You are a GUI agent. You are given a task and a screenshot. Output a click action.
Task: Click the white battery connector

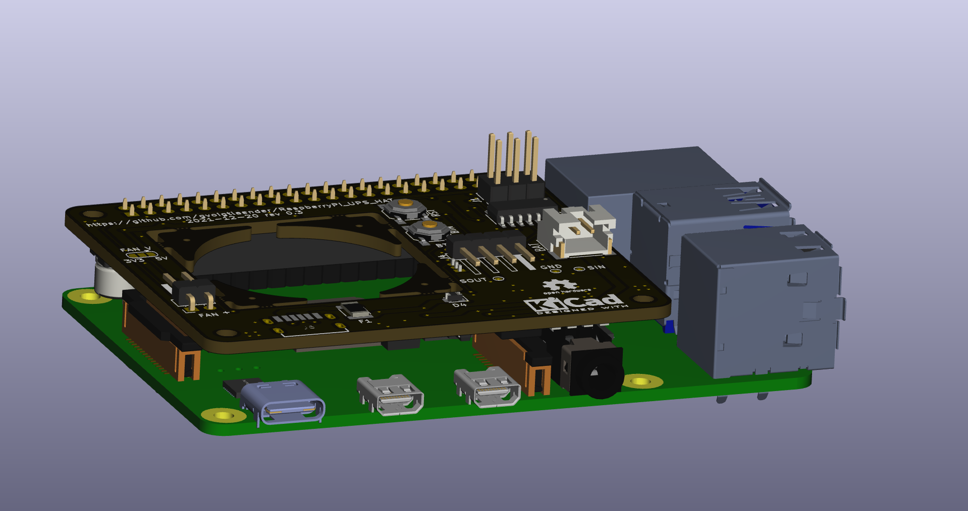pos(577,232)
